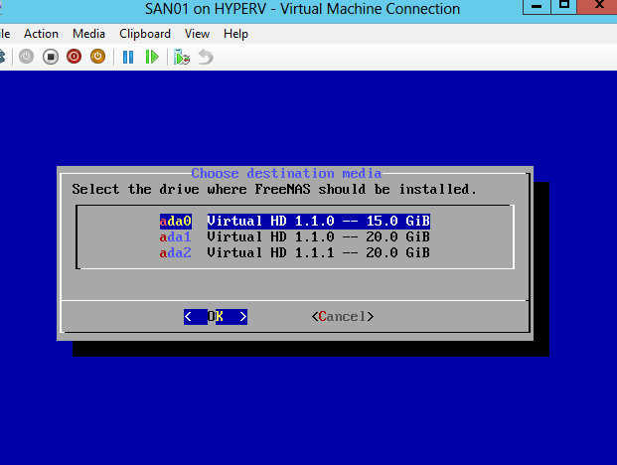This screenshot has width=617, height=465.
Task: Open the Help menu
Action: [235, 34]
